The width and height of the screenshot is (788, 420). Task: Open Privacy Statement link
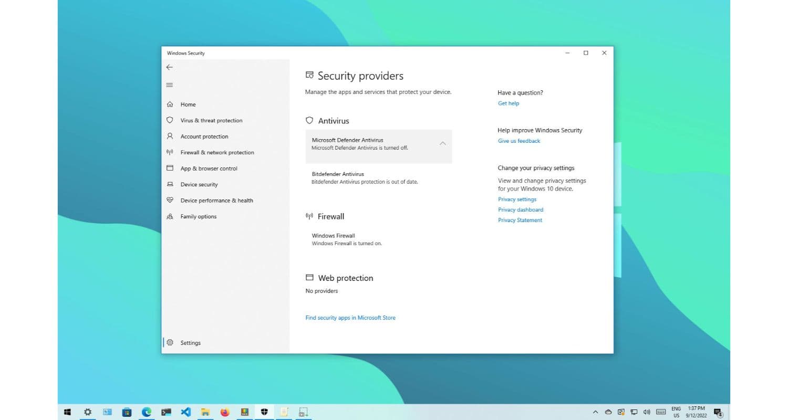coord(520,220)
